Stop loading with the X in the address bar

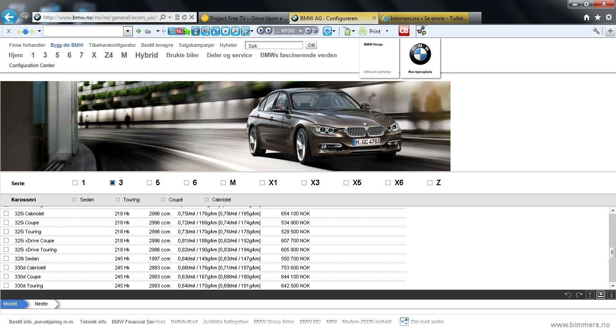point(192,18)
